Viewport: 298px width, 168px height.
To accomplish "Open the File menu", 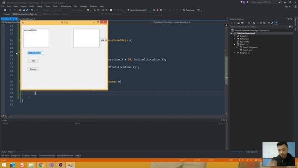I will [x=3, y=6].
